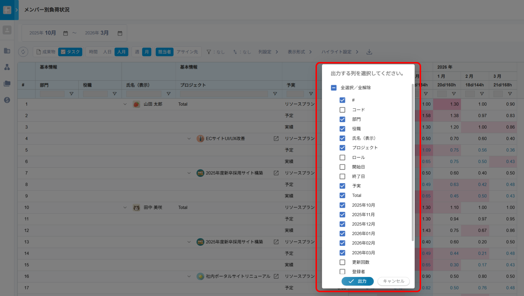The width and height of the screenshot is (524, 296).
Task: Select the 担当者 grouping tab
Action: click(x=165, y=52)
